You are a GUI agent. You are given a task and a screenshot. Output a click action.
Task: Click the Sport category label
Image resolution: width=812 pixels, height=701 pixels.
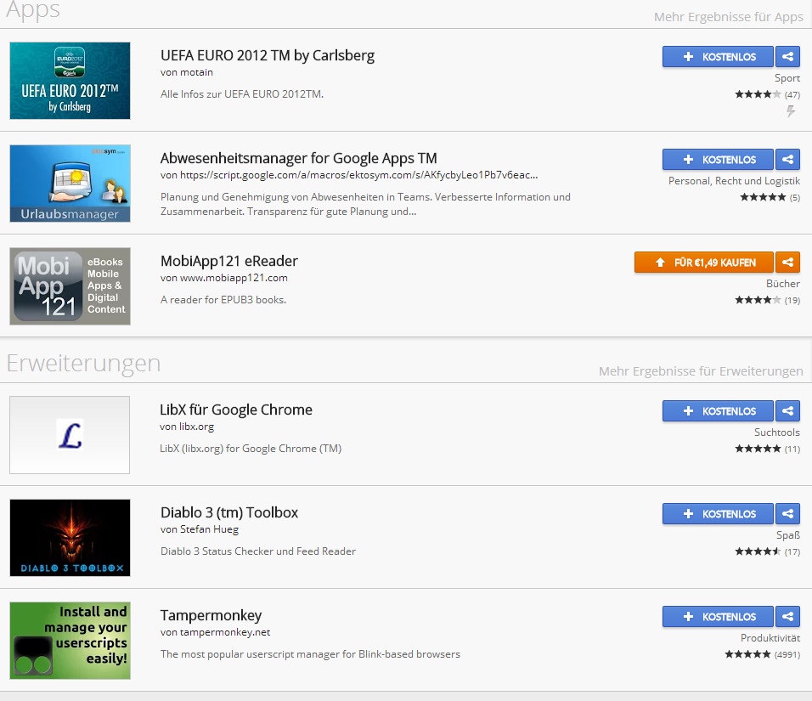coord(787,77)
